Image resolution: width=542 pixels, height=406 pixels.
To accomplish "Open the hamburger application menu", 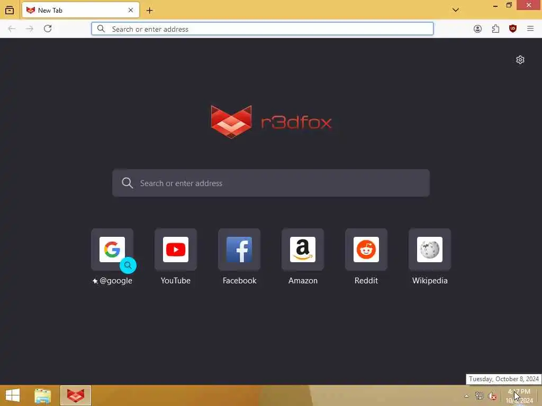I will (x=530, y=29).
